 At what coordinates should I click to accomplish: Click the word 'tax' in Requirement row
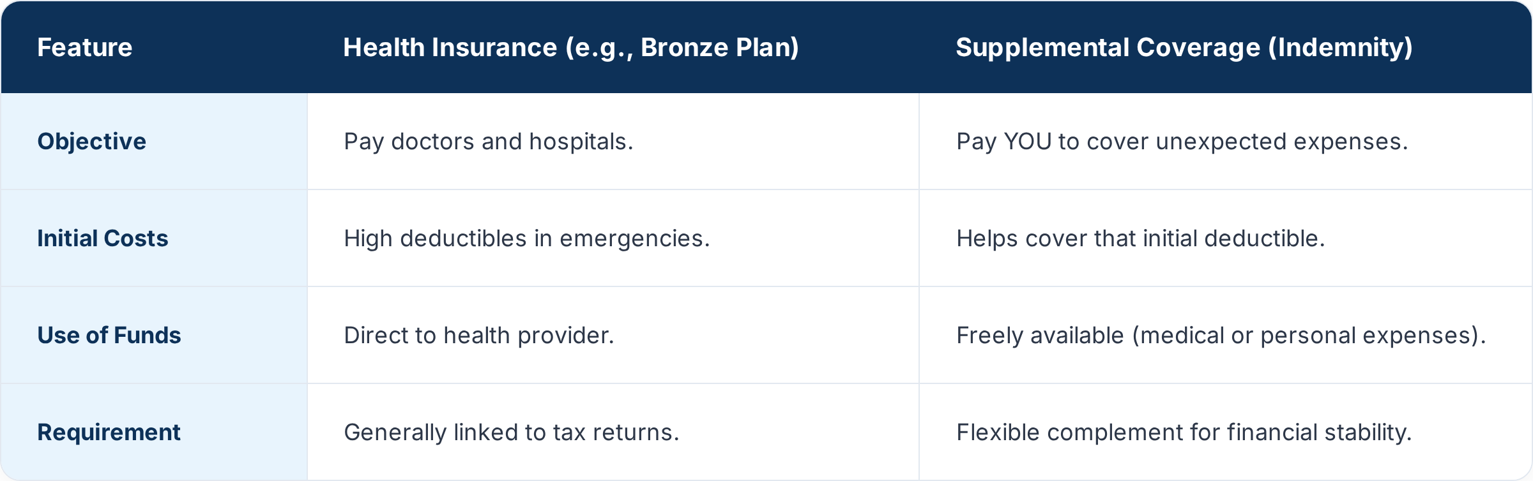(x=570, y=433)
